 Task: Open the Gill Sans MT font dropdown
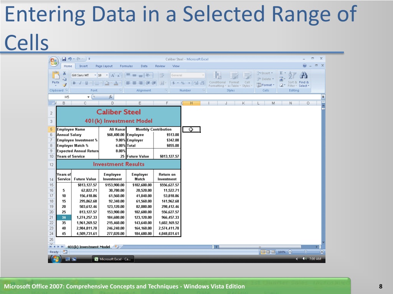[x=95, y=75]
